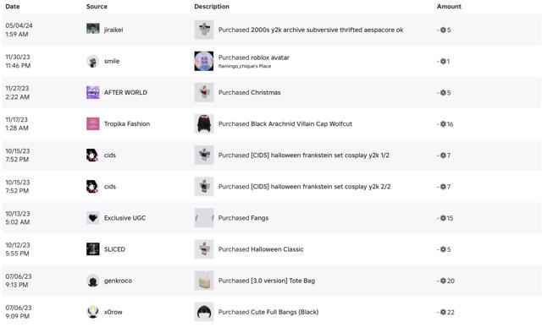Open genkroco's profile avatar icon
The image size is (542, 333).
[x=92, y=281]
